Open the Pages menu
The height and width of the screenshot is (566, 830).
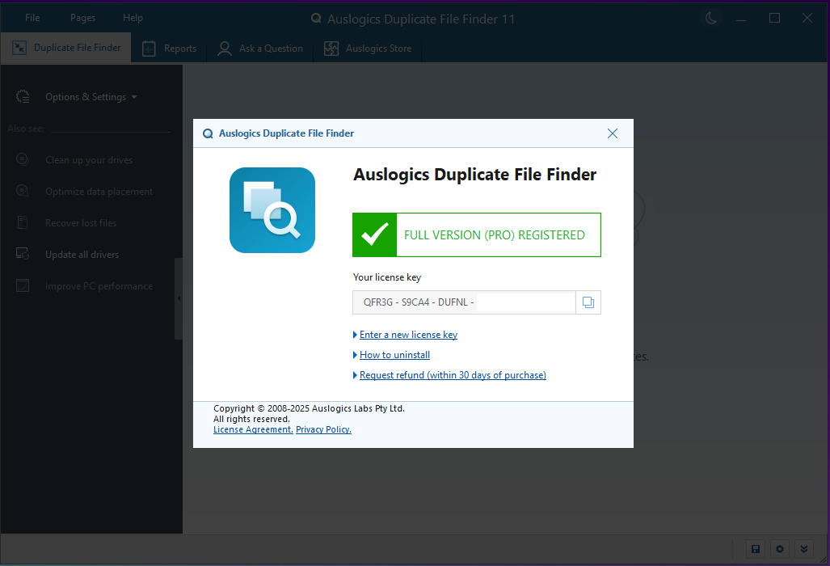click(83, 18)
